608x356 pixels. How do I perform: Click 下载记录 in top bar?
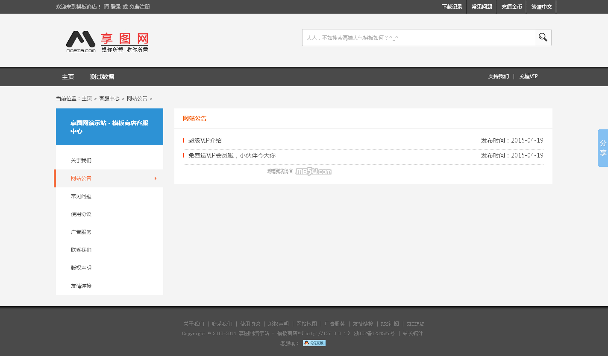[452, 7]
